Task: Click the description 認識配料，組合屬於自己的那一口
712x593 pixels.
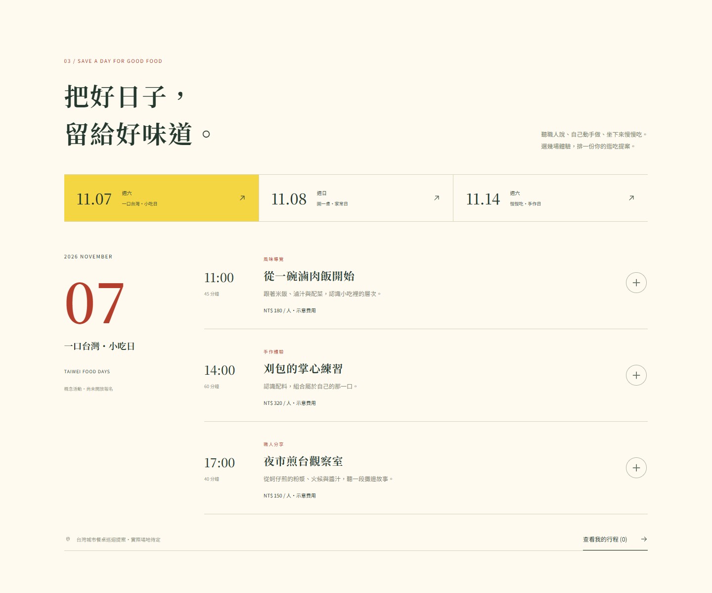Action: 310,387
